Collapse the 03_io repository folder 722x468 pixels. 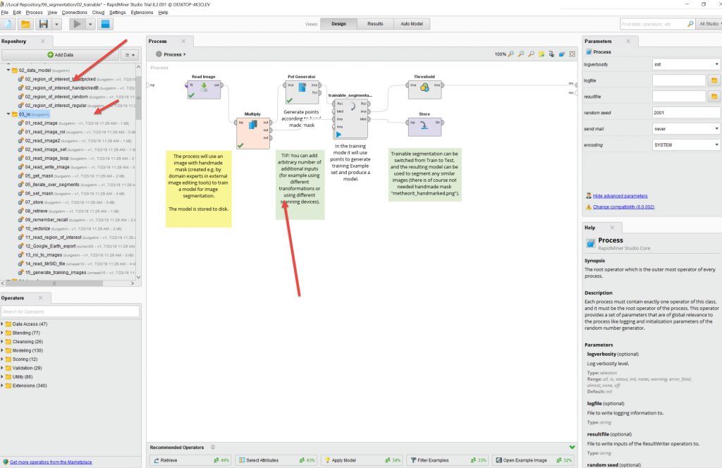7,113
